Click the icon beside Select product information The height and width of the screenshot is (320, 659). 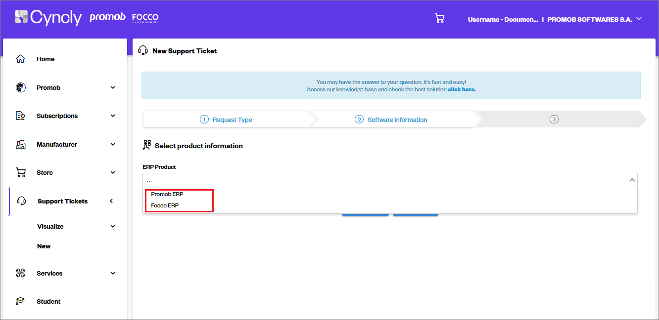146,145
